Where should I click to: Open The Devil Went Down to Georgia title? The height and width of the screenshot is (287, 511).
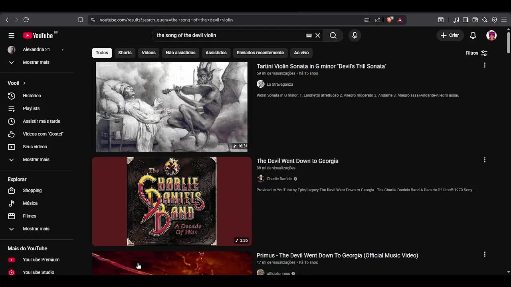297,161
